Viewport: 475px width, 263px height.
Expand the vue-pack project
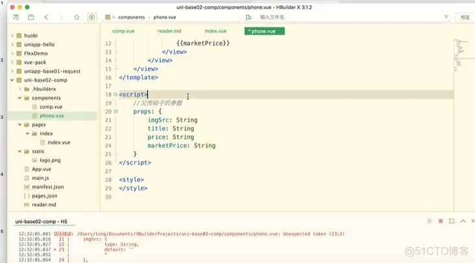(x=12, y=62)
